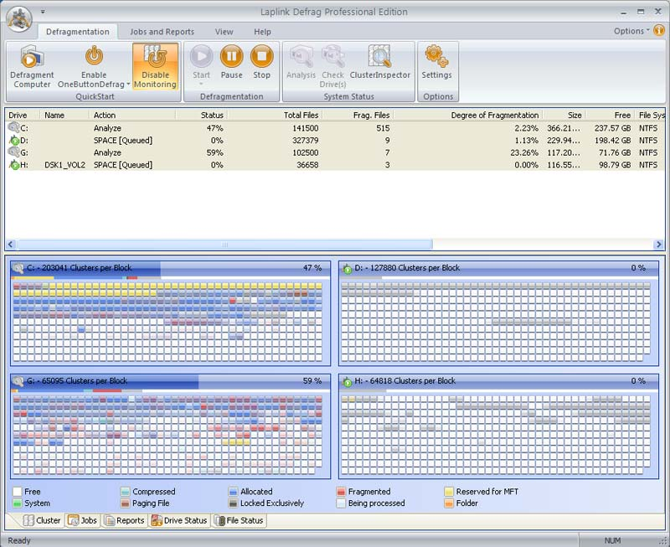670x547 pixels.
Task: Click the Laplink application orb button
Action: pyautogui.click(x=19, y=18)
